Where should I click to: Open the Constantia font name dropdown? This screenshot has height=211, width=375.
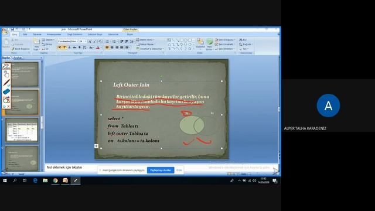[77, 42]
